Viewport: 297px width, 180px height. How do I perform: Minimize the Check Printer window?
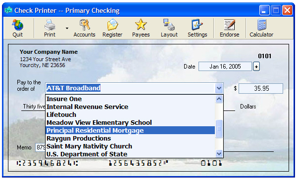[x=264, y=10]
